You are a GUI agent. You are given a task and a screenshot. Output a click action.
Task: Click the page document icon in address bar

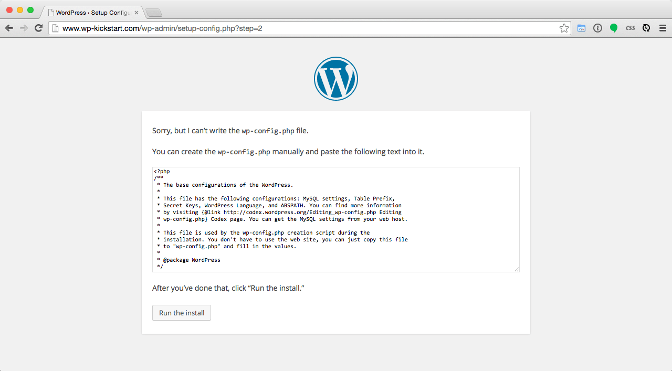click(55, 28)
